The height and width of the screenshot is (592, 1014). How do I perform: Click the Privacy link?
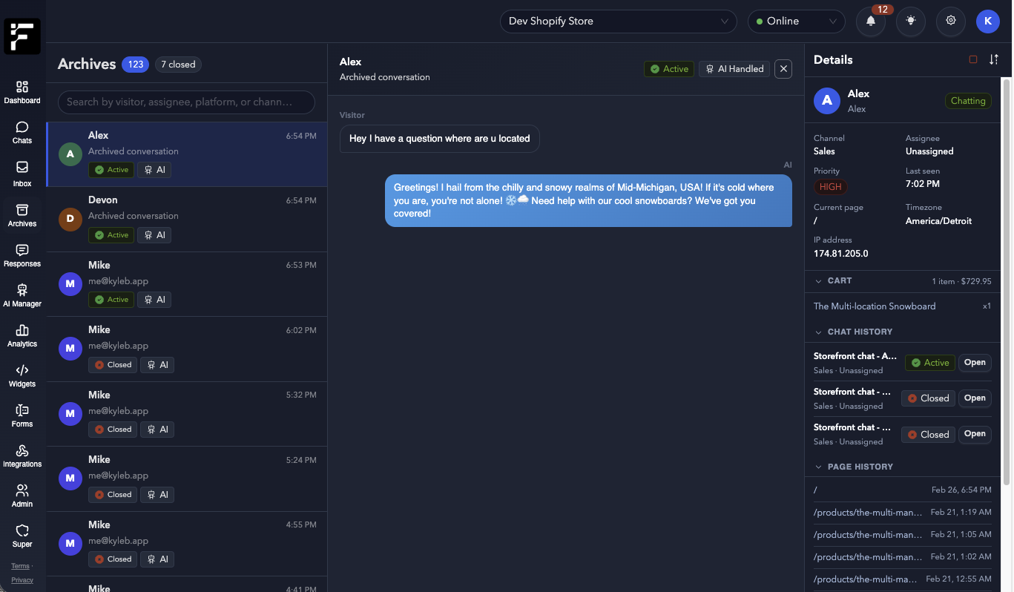click(22, 580)
